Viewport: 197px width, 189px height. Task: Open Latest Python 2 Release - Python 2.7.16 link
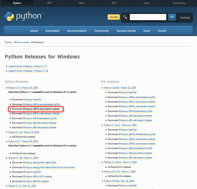(28, 71)
